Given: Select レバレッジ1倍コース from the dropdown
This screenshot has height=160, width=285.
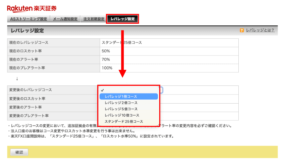Looking at the screenshot, I should [x=129, y=97].
